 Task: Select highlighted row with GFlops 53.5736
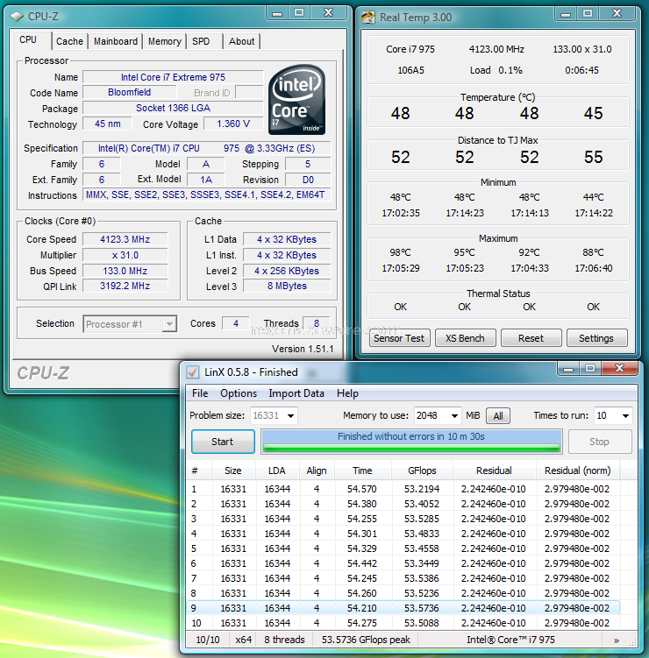[x=403, y=608]
